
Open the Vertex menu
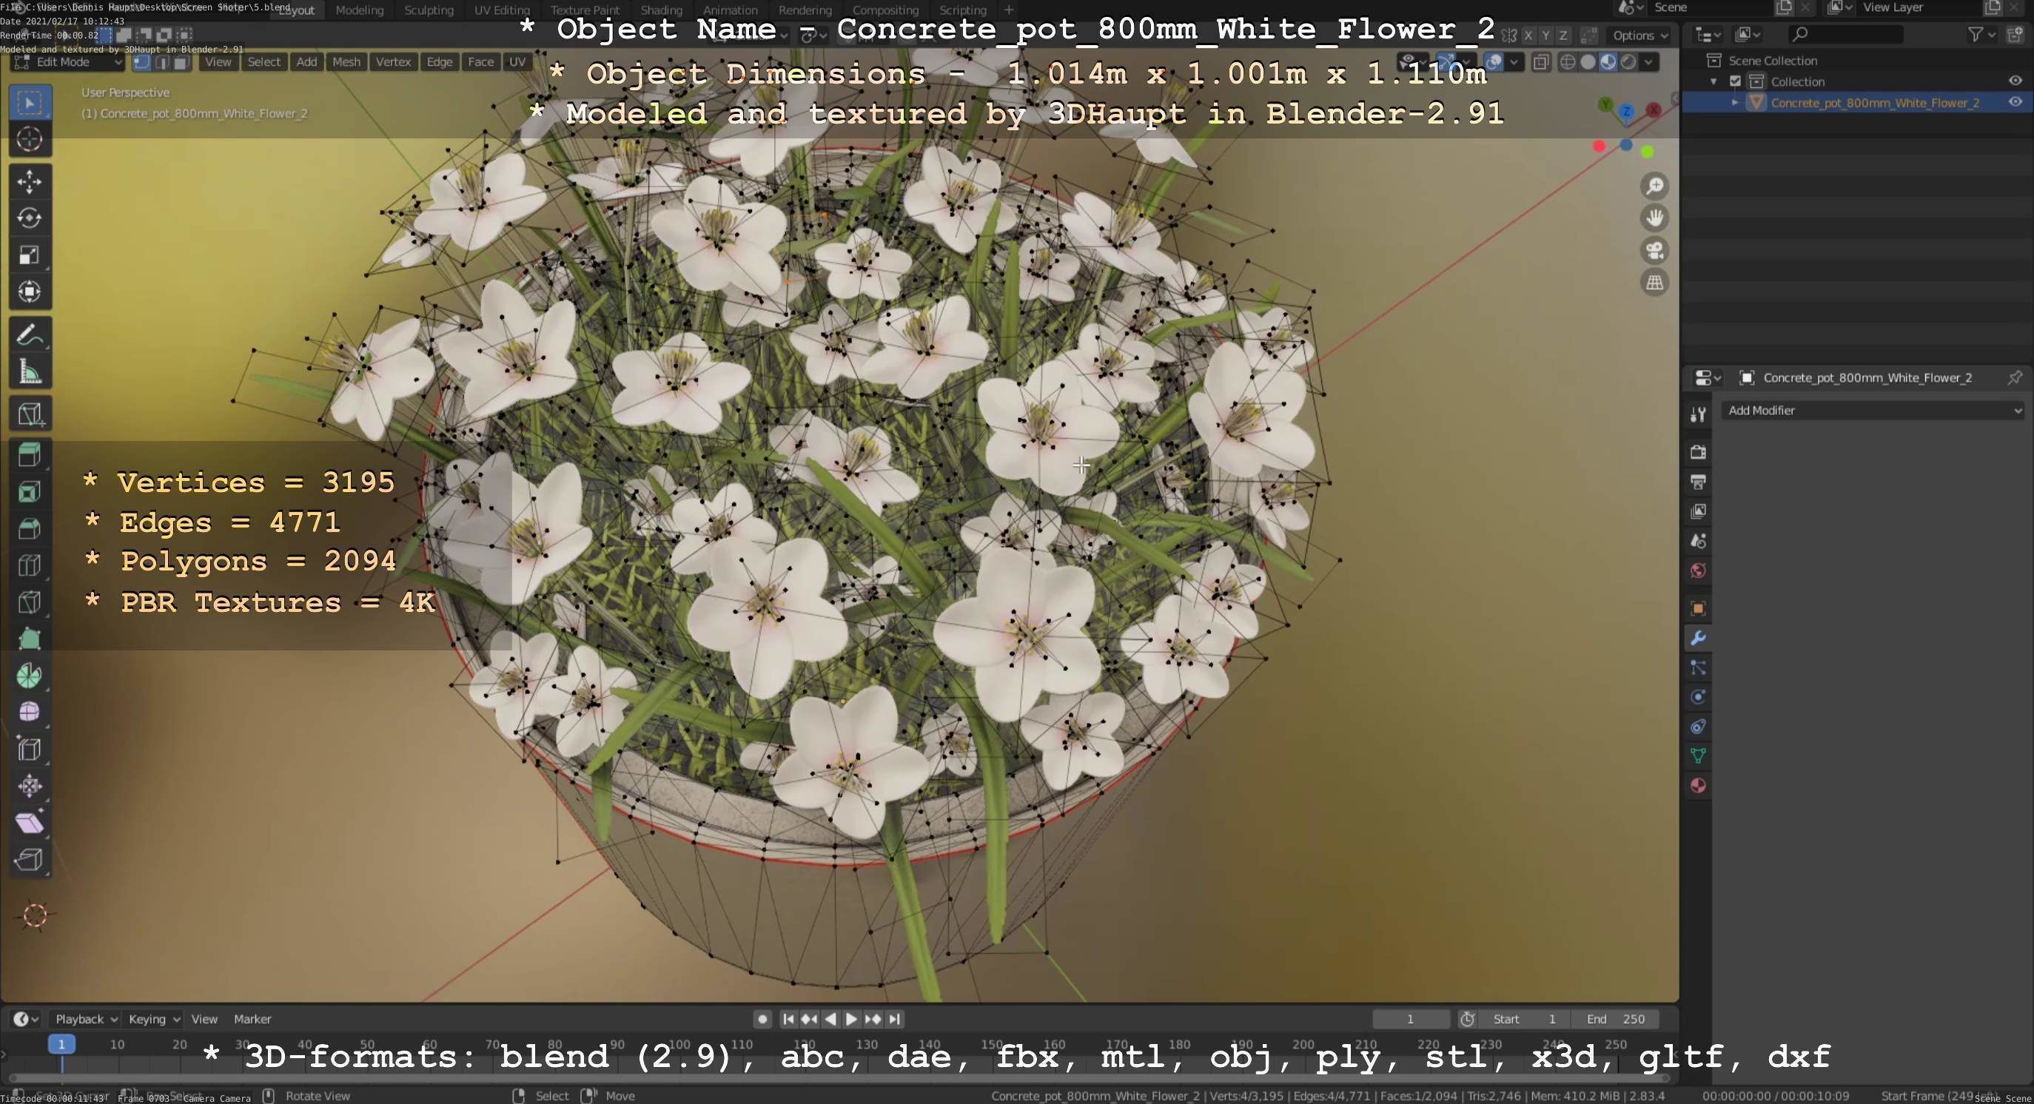pos(393,62)
